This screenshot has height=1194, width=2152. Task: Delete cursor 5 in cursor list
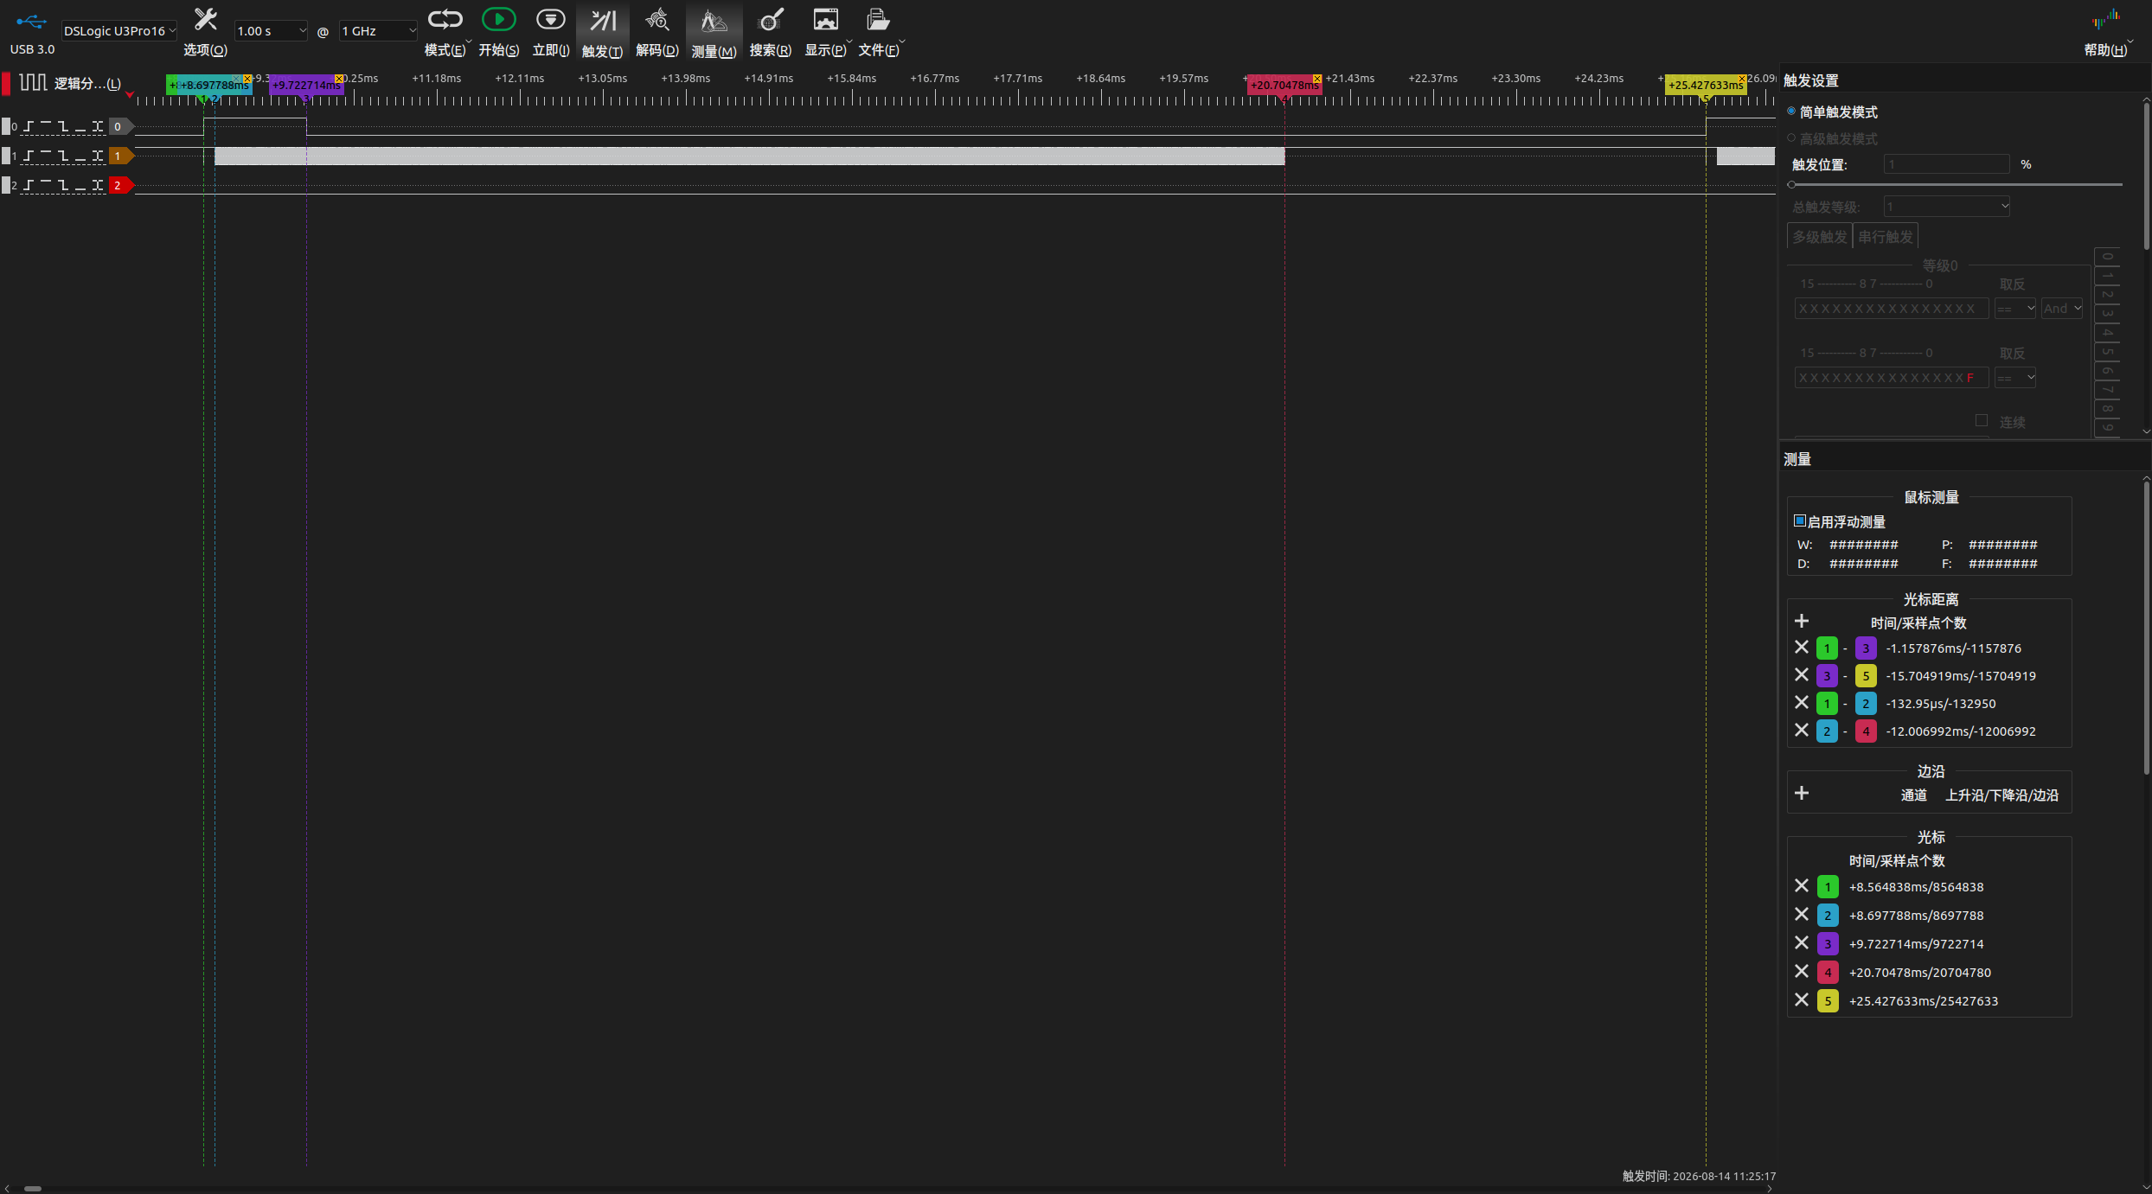(x=1802, y=1000)
